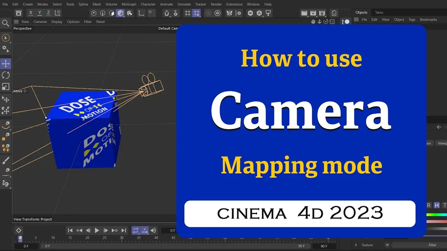Open Objects panel Bookmarks menu
Screen dimensions: 447x251
point(428,20)
